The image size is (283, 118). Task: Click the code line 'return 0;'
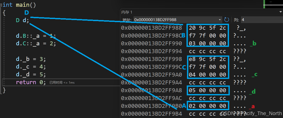pos(31,82)
